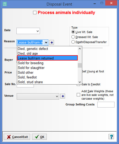Click the scroll up arrow in reason list
The height and width of the screenshot is (144, 119).
click(80, 49)
